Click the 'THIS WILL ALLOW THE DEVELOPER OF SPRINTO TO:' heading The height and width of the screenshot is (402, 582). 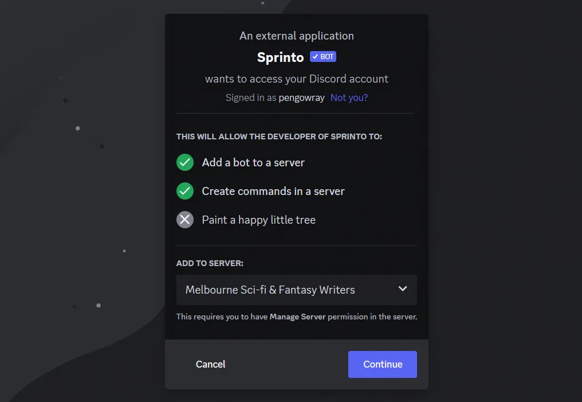[279, 136]
